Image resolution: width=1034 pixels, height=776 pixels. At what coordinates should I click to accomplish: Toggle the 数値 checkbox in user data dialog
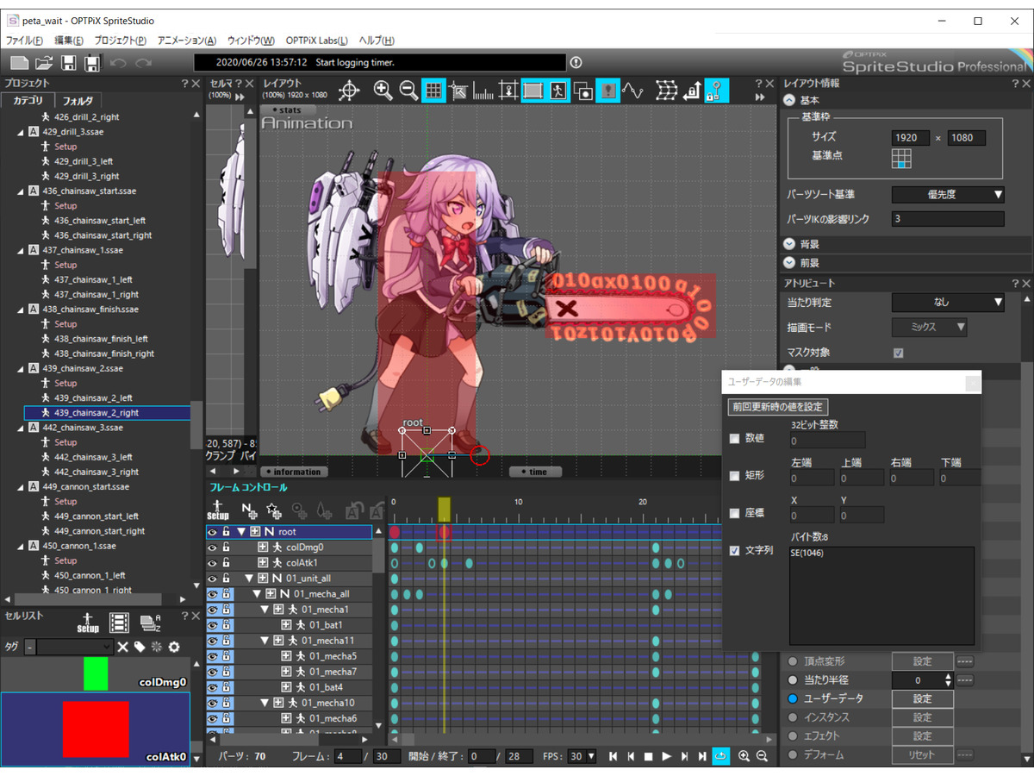coord(734,439)
